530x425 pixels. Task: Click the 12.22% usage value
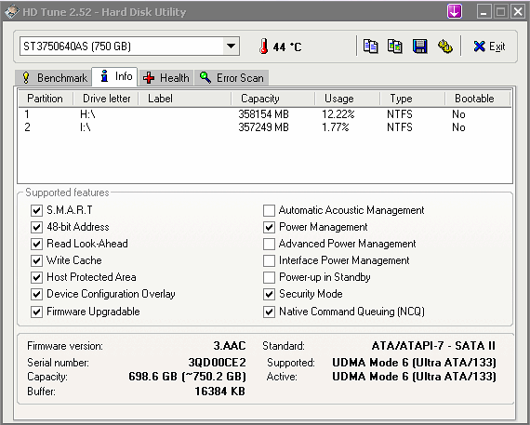coord(338,114)
